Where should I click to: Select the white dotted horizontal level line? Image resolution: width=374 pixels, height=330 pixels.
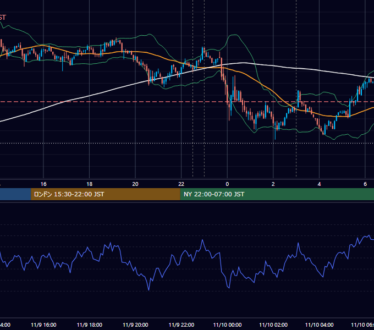click(x=187, y=144)
